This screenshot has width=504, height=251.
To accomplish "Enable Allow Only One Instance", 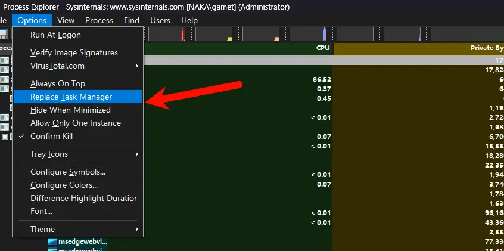I will click(x=75, y=123).
